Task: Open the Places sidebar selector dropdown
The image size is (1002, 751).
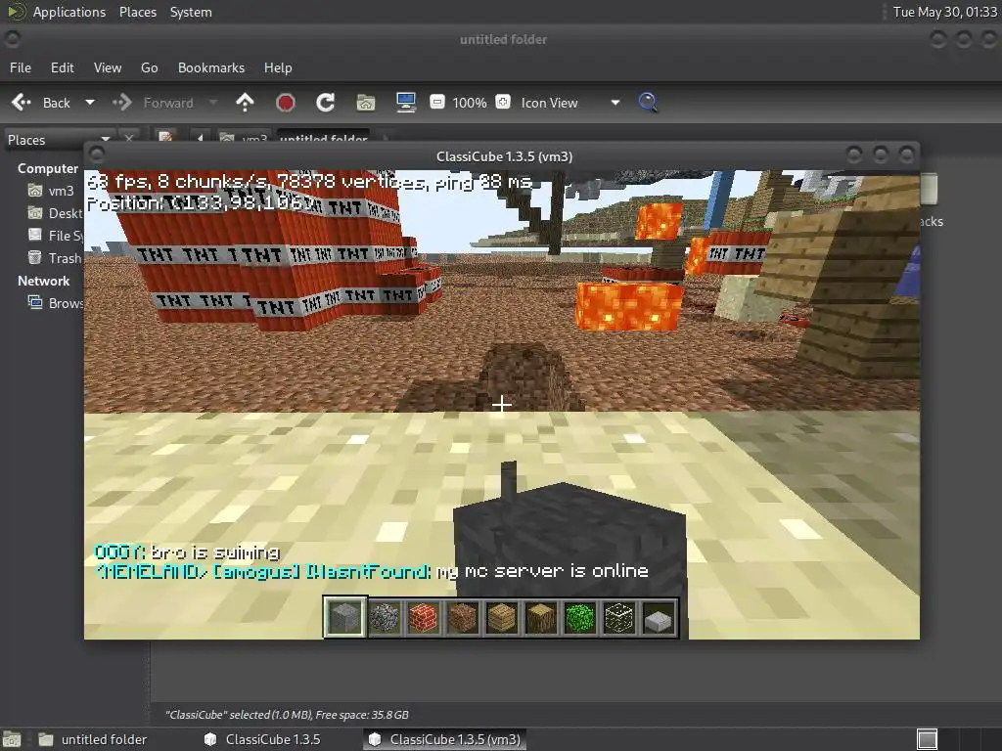Action: coord(58,140)
